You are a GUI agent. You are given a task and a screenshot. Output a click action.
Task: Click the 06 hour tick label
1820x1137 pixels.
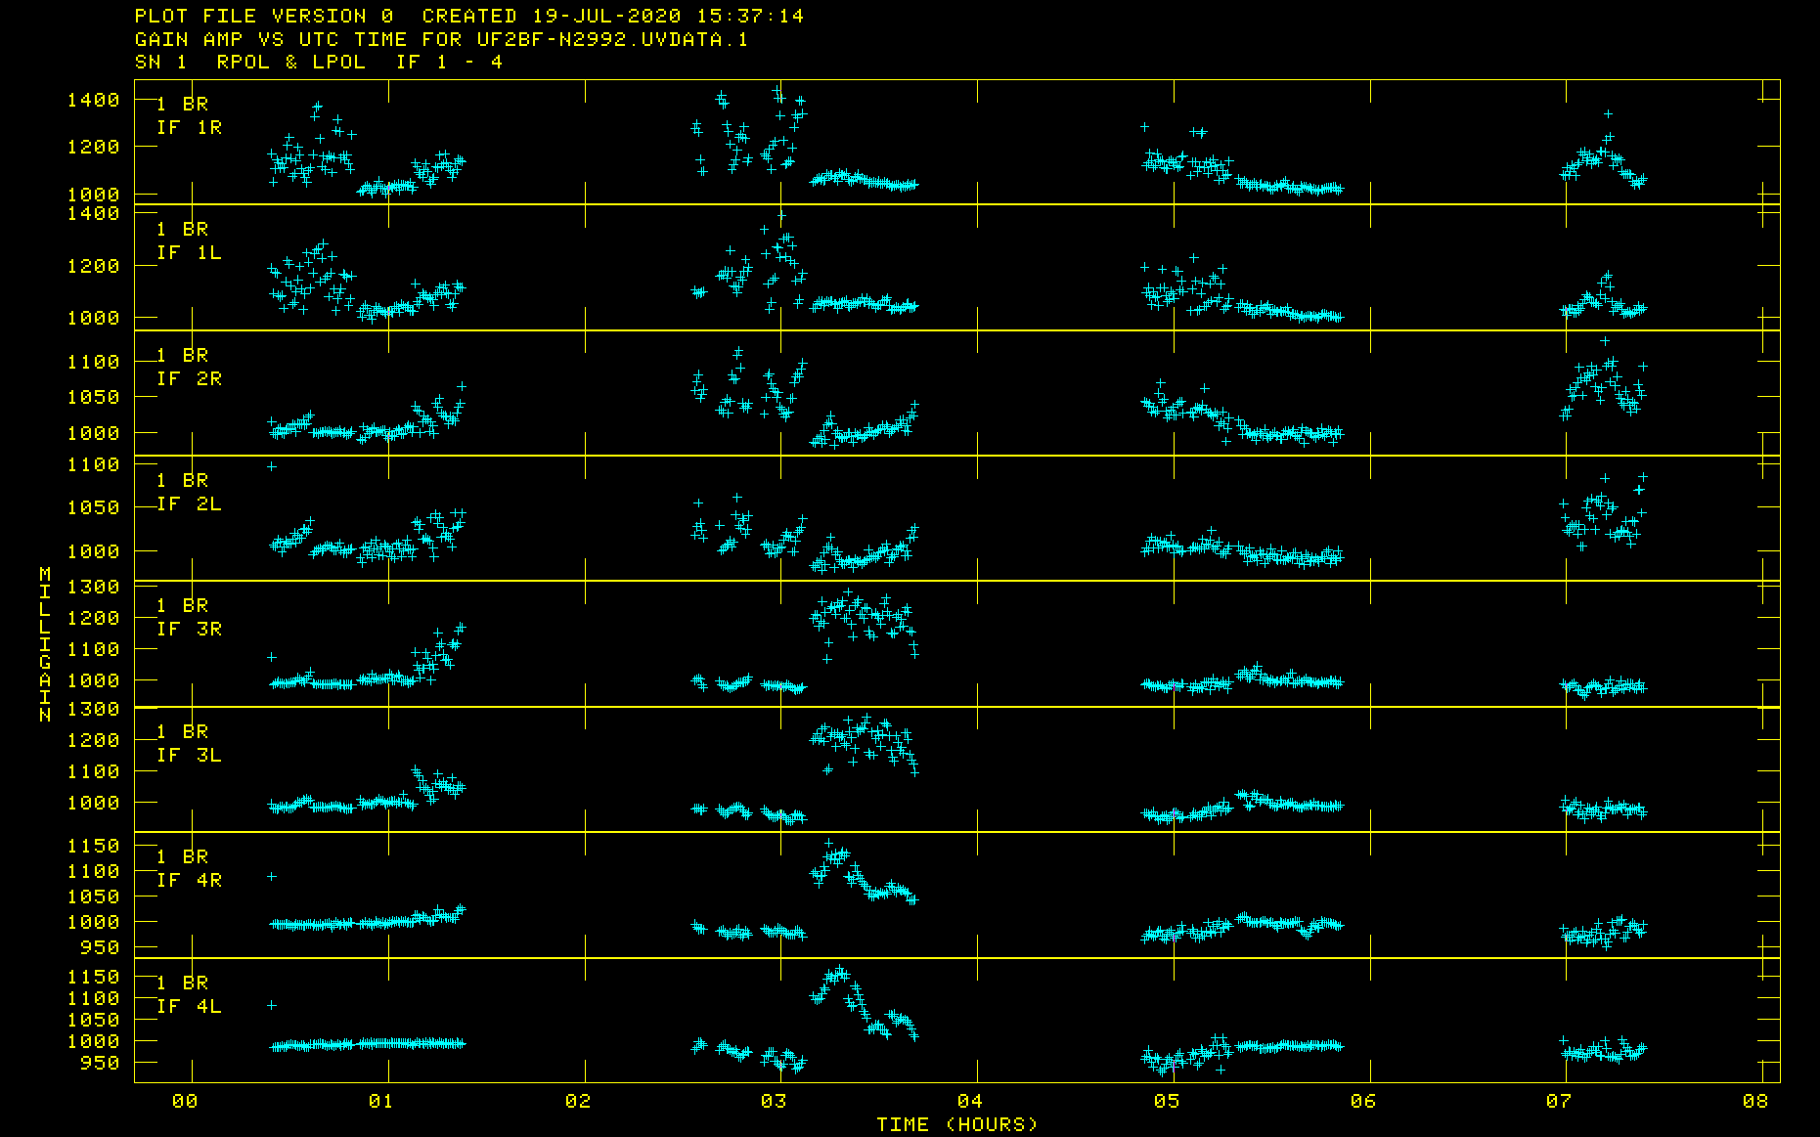coord(1363,1102)
